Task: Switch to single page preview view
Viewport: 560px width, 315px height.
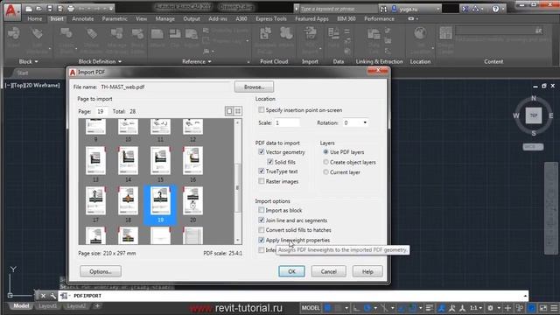Action: point(229,111)
